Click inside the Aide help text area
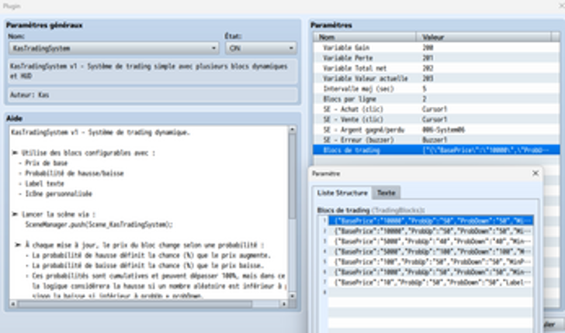Viewport: 565px width, 333px height. [147, 217]
